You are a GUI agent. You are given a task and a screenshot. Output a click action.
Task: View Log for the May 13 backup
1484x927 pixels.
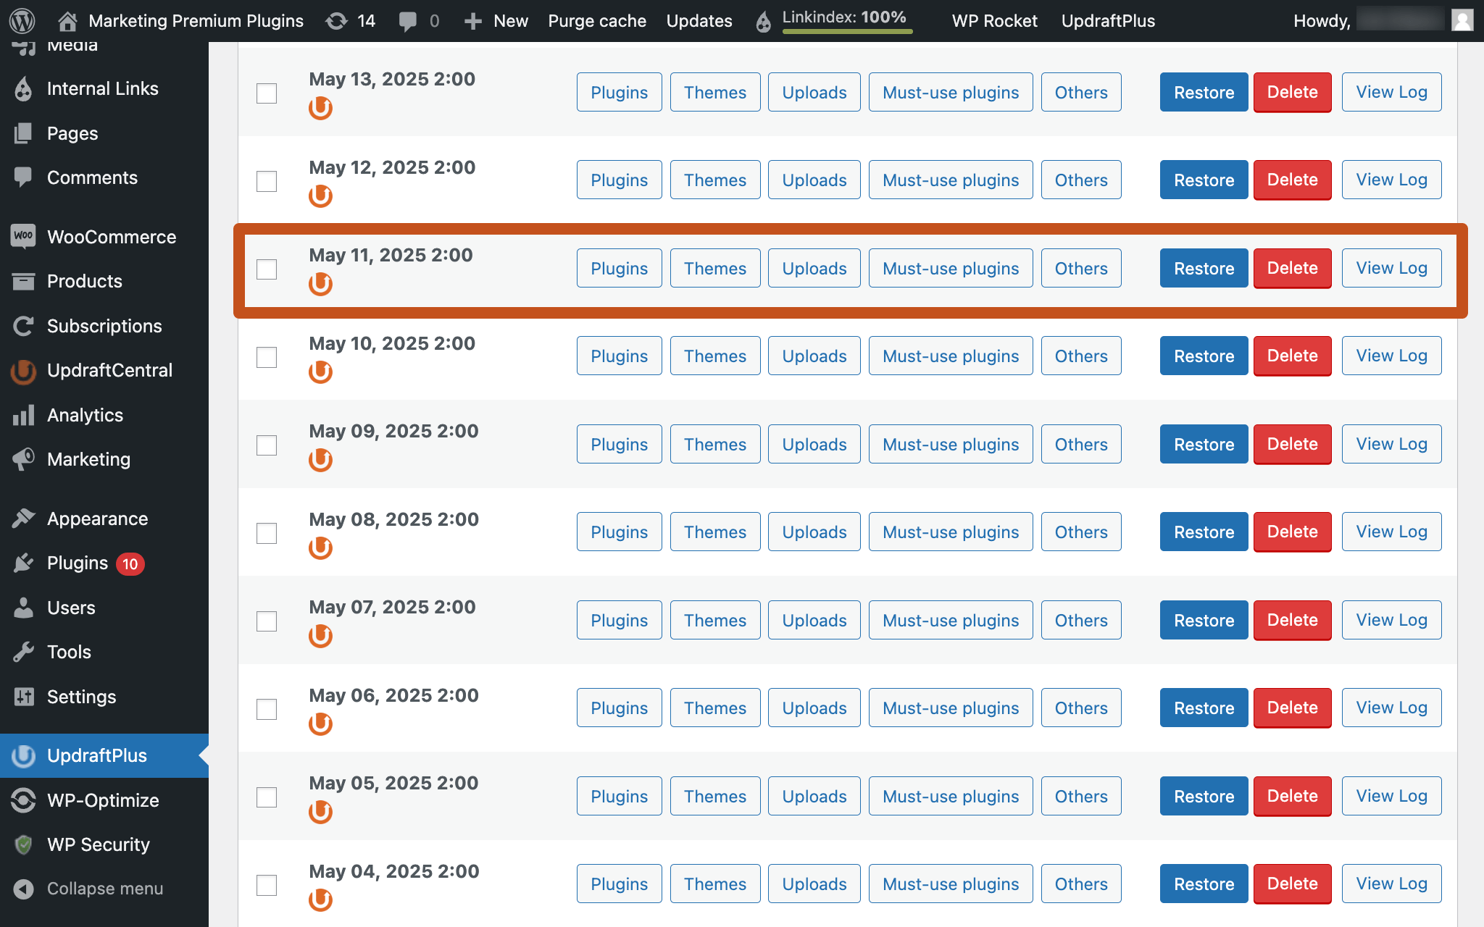(x=1391, y=92)
